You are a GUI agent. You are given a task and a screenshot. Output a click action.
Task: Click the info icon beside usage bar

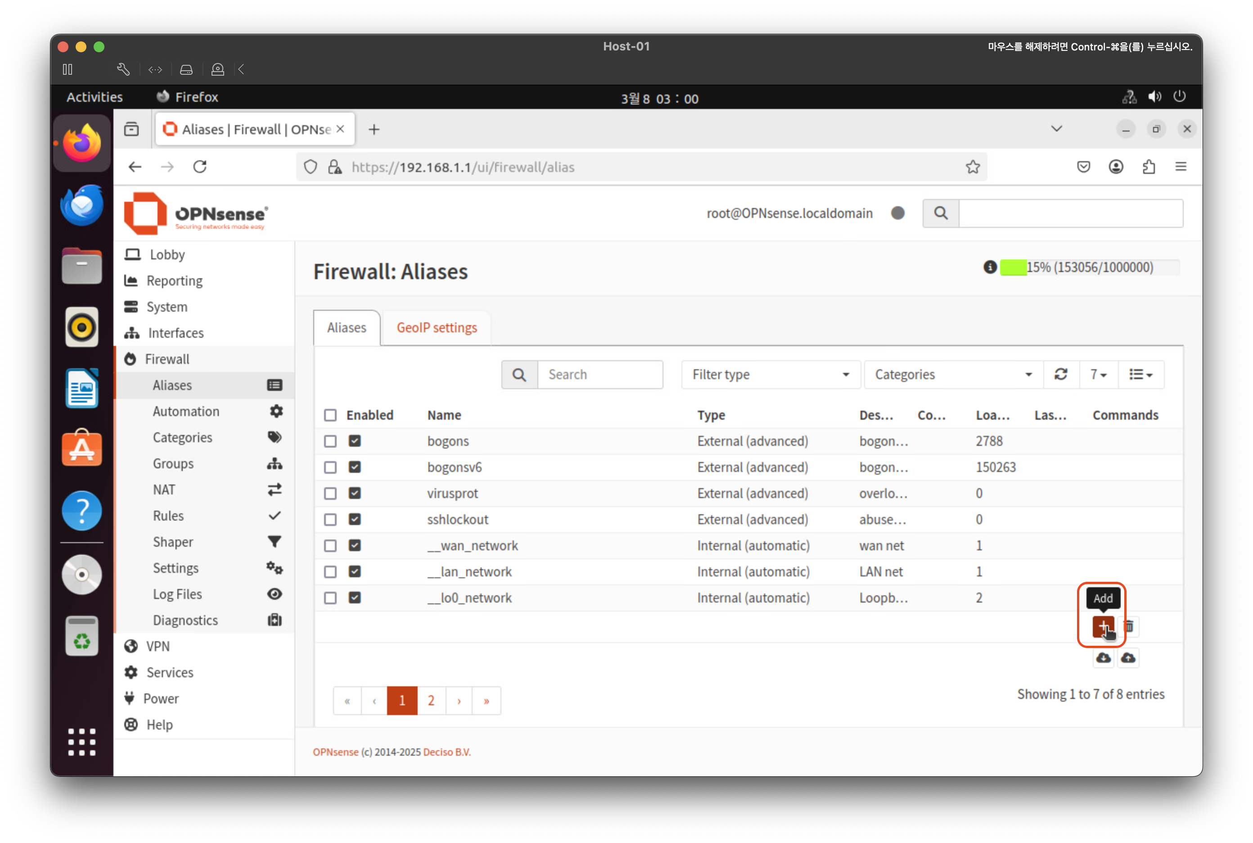(990, 267)
